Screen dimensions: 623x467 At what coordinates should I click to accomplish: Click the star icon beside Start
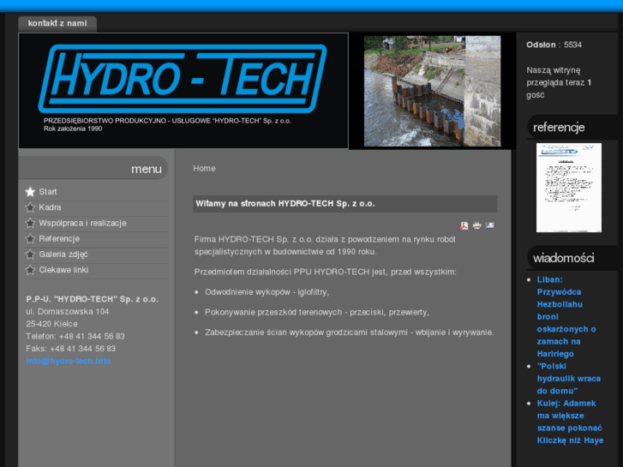[31, 192]
